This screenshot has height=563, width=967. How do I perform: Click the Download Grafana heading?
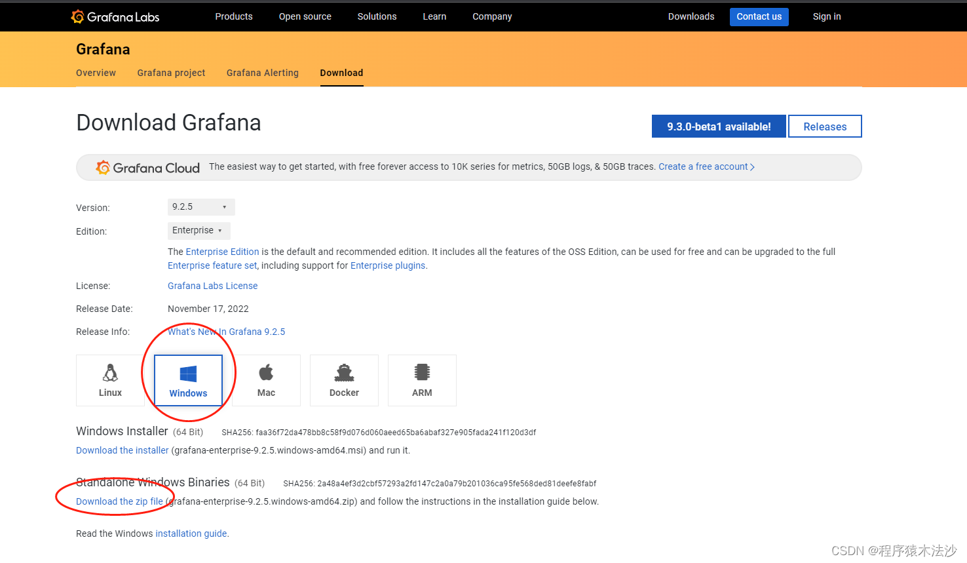click(x=168, y=123)
